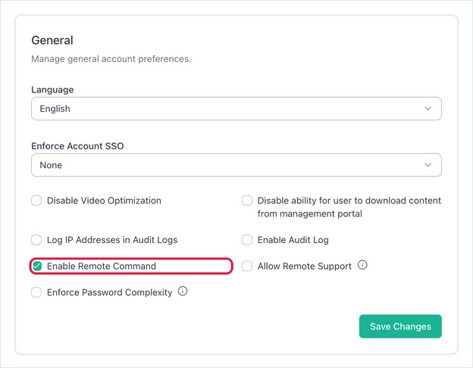Click the Enable Audit Log label text
The image size is (473, 368).
click(x=293, y=240)
